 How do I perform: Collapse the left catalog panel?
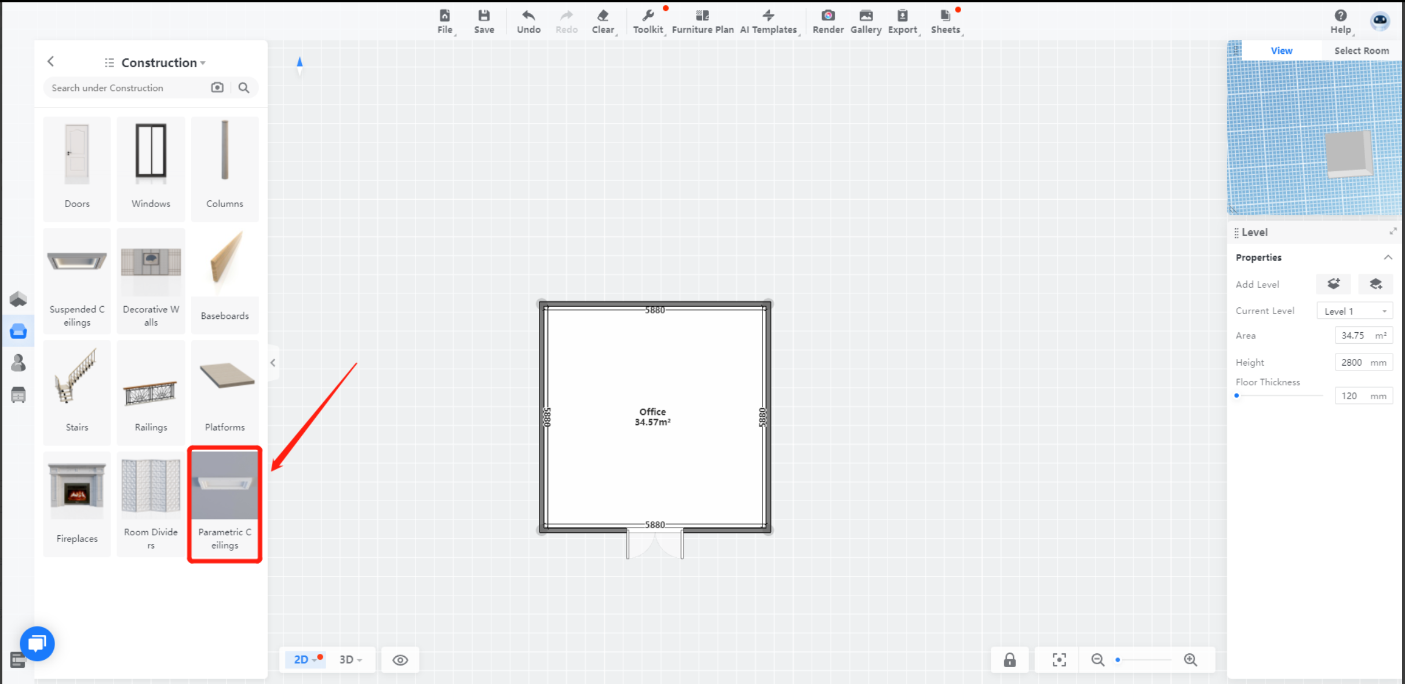[x=273, y=363]
